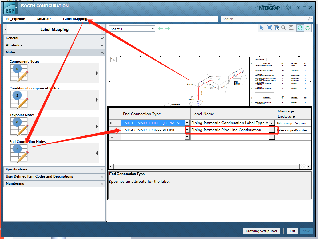Click the Label Name column header

click(x=233, y=114)
